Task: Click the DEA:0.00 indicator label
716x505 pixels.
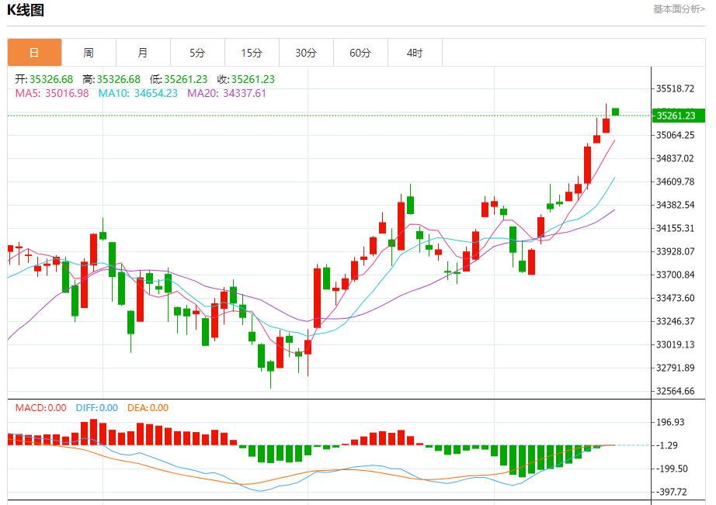Action: click(x=148, y=408)
